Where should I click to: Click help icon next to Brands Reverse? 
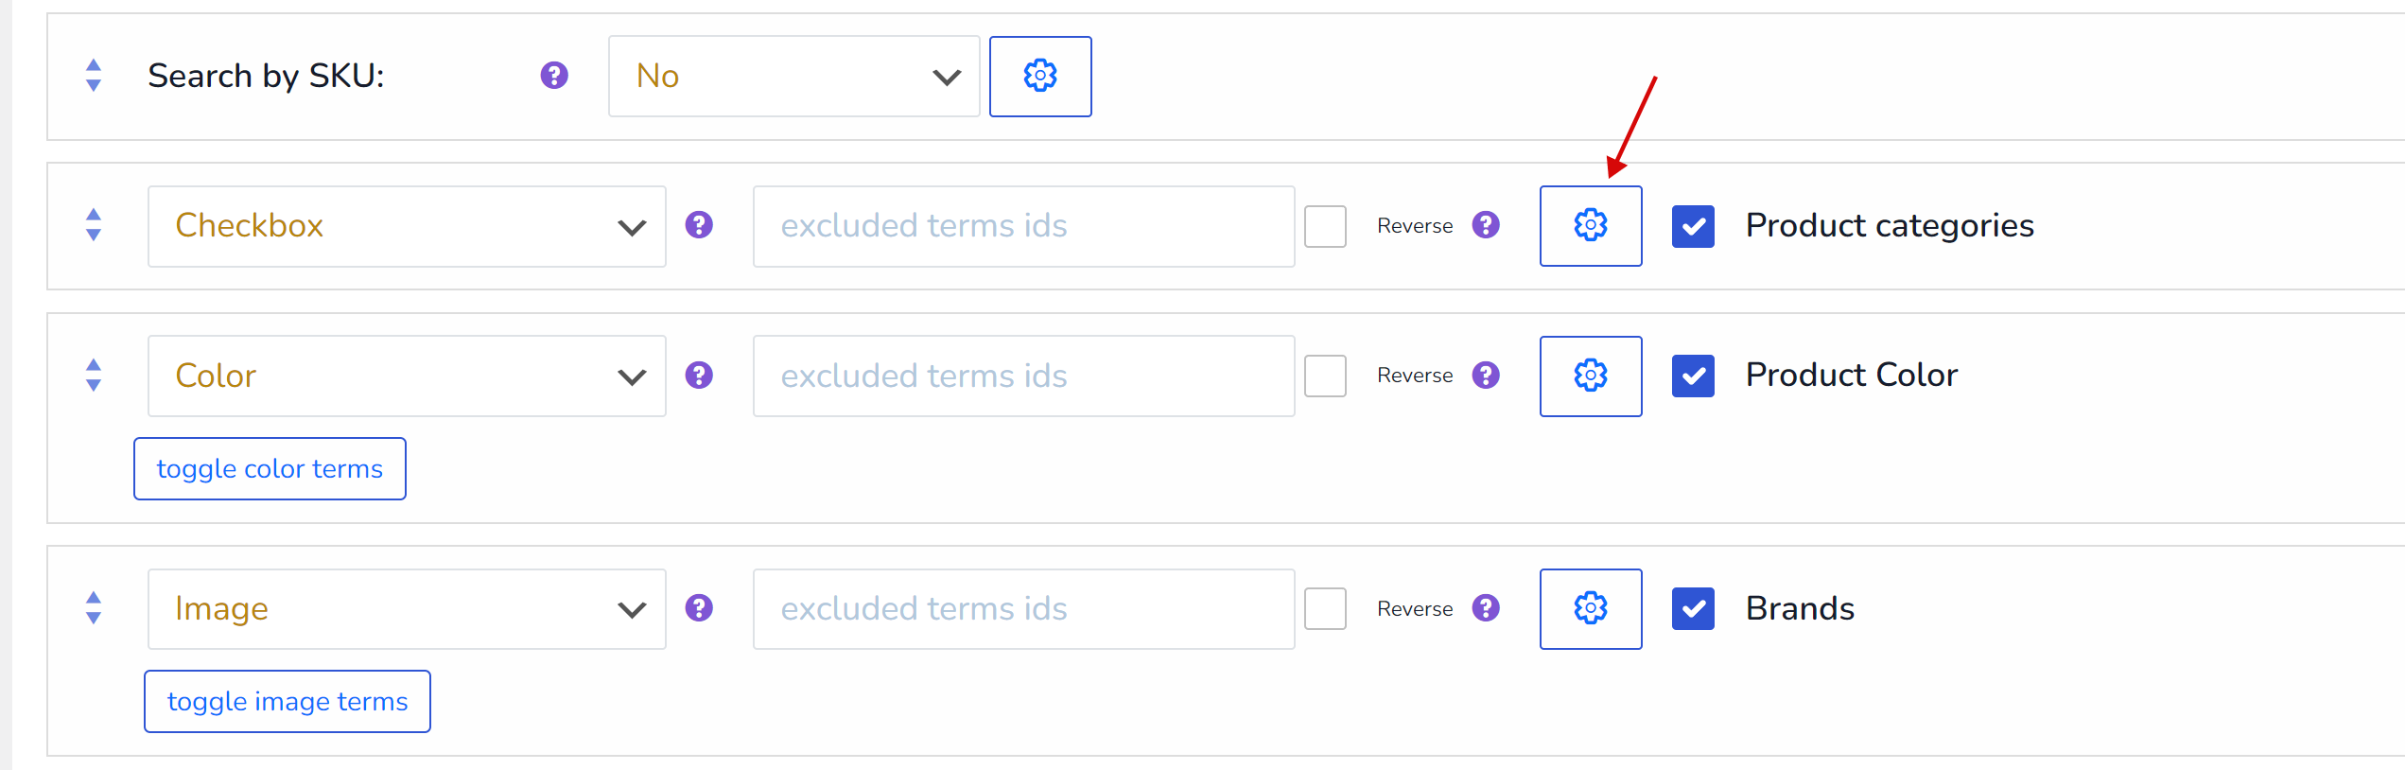click(1486, 608)
